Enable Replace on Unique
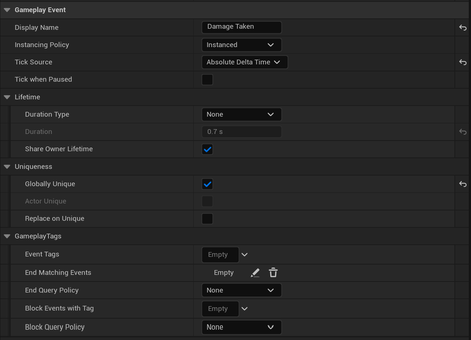The image size is (471, 340). click(x=207, y=219)
